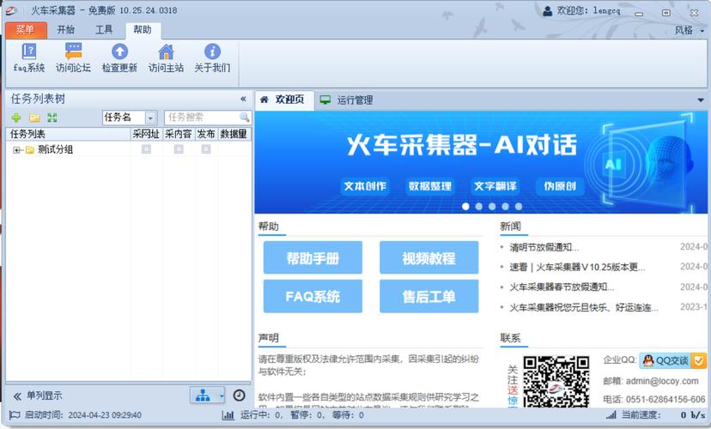Select the 欢迎页 tab
Screen dimensions: 711x429
284,100
